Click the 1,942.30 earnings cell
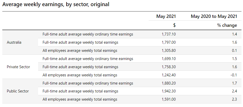 169,91
